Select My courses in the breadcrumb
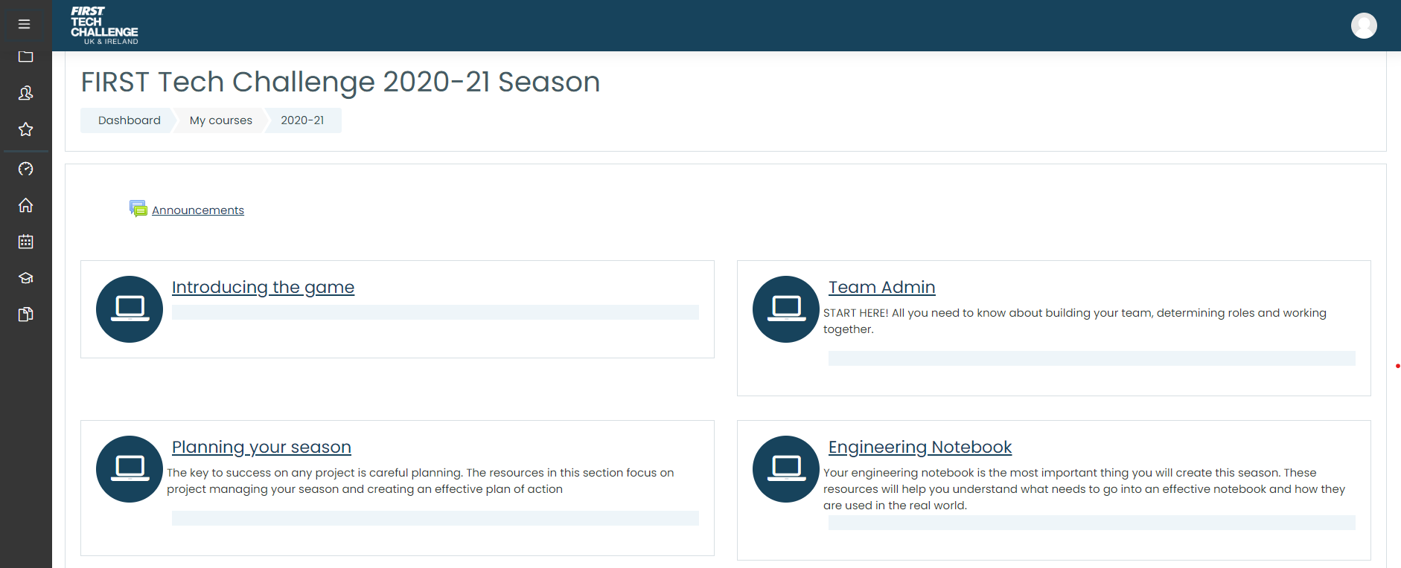The image size is (1401, 568). pos(220,120)
